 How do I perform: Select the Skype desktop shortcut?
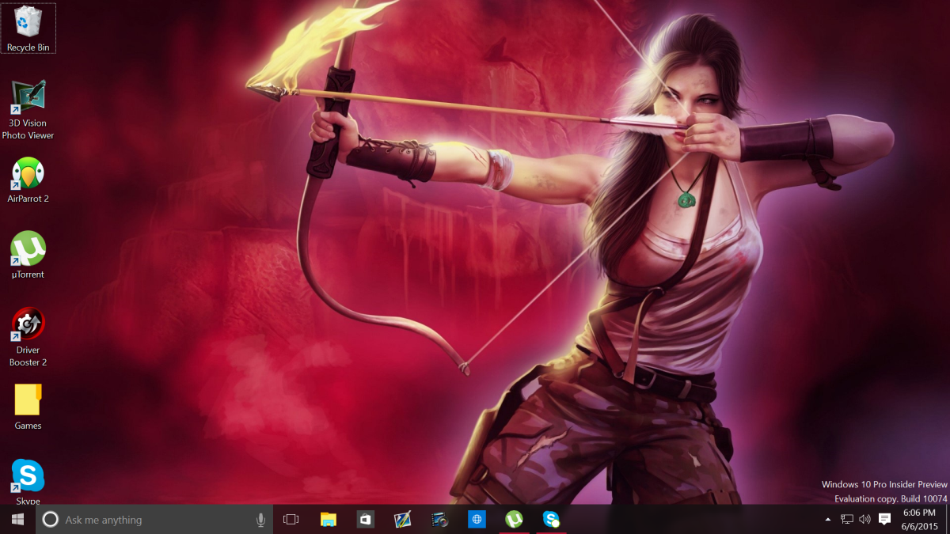pos(28,482)
